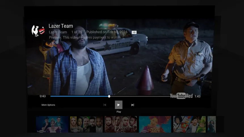The image size is (244, 137).
Task: Go to the previous video
Action: point(105,105)
